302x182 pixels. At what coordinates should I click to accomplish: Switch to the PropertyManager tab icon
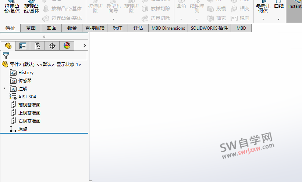click(x=23, y=46)
